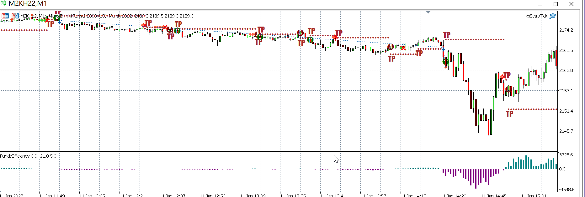Click the 2151.4 price level label

tap(566, 111)
